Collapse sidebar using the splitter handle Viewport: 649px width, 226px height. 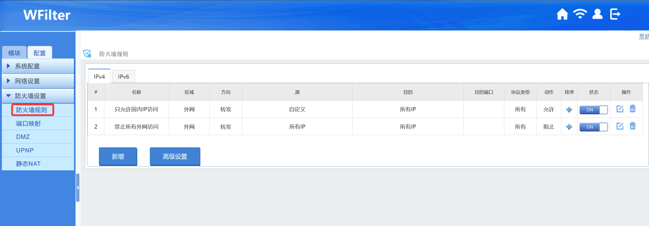point(78,188)
